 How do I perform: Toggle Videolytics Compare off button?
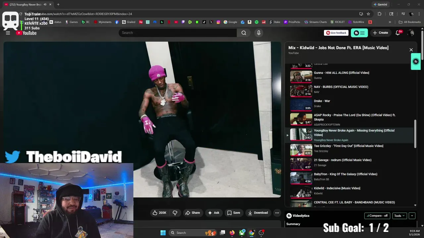click(x=377, y=216)
